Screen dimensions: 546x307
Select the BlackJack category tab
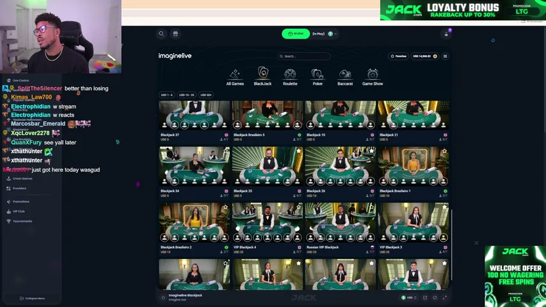tap(262, 76)
